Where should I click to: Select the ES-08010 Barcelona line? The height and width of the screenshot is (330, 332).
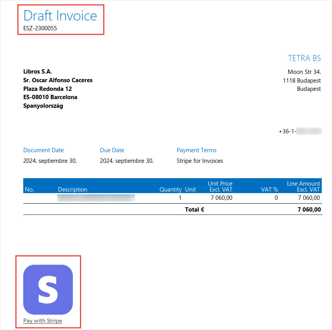[50, 97]
